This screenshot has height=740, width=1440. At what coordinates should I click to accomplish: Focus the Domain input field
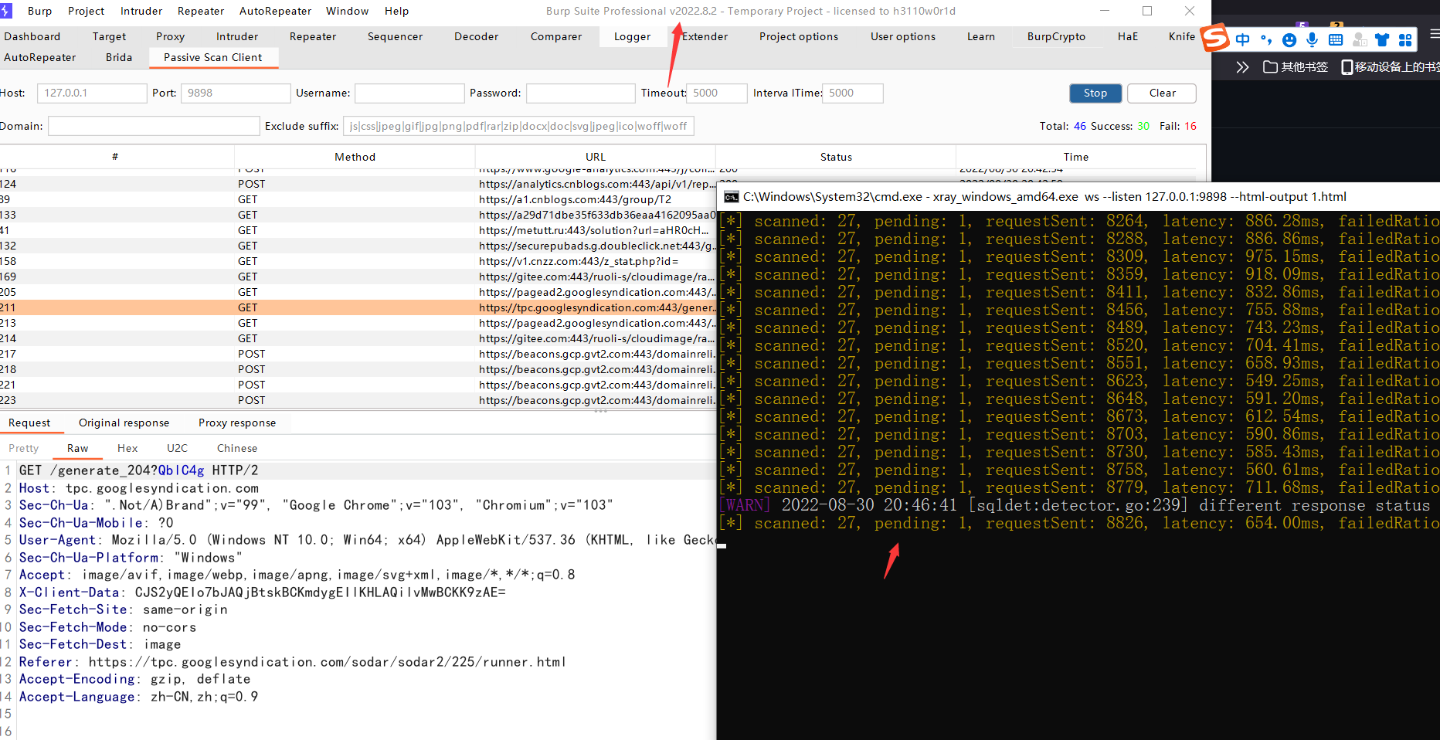(x=154, y=126)
